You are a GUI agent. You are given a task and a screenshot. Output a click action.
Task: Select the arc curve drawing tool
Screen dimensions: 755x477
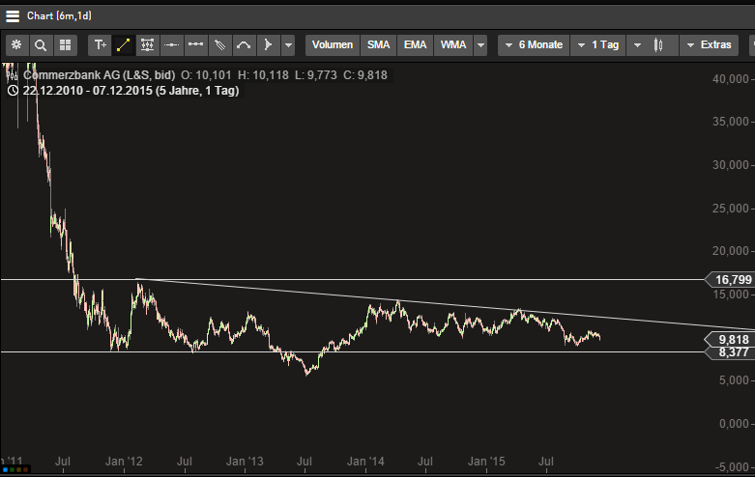(245, 45)
